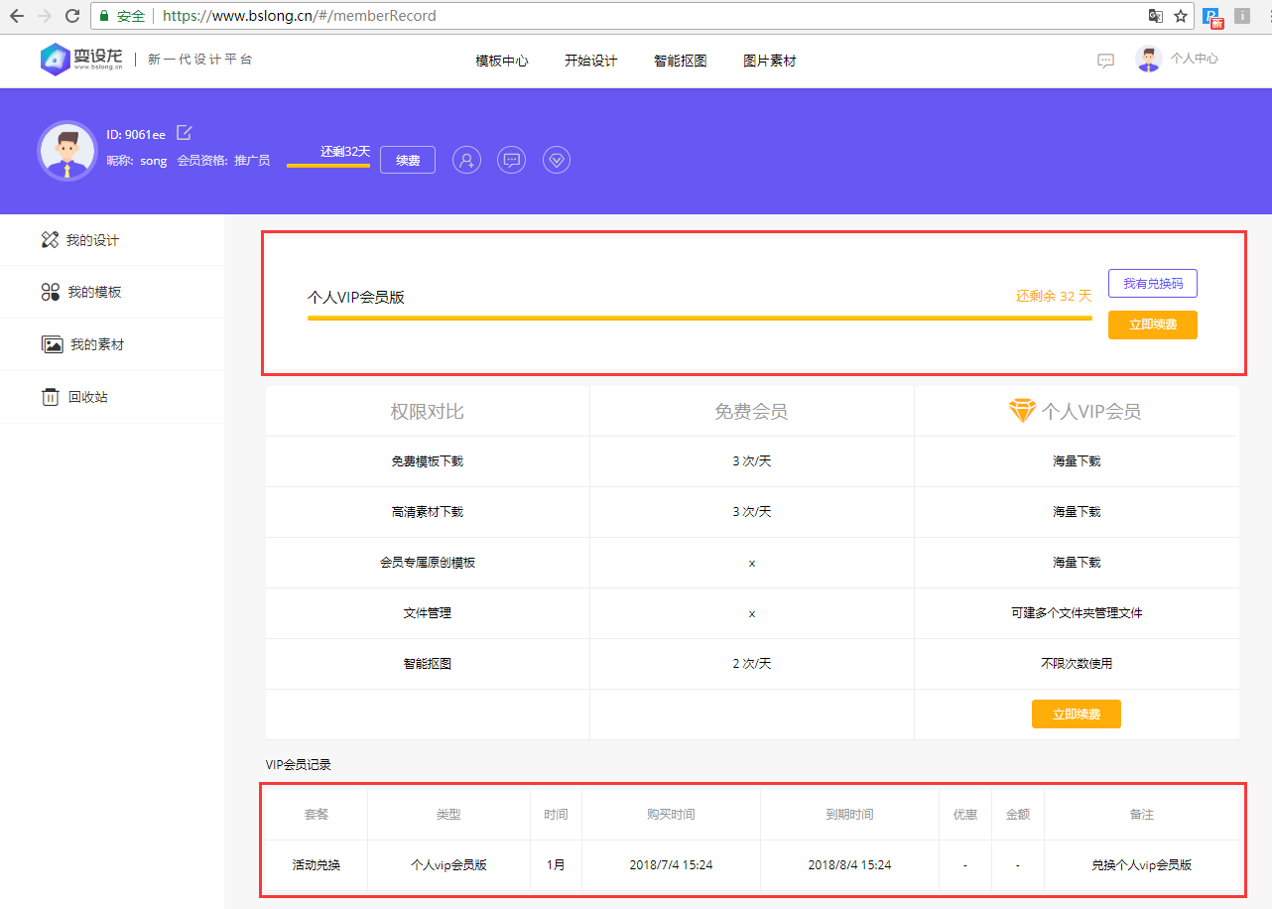
Task: Click 立即续费 below the comparison table
Action: tap(1076, 714)
